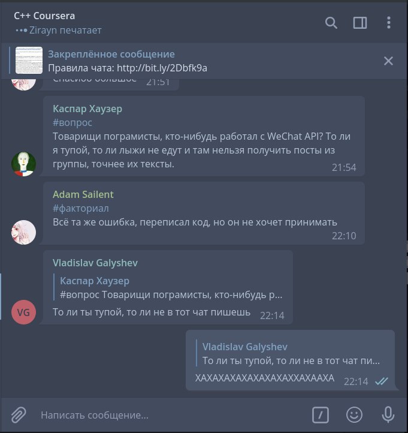Click sender name Adam Sailent

coord(83,194)
